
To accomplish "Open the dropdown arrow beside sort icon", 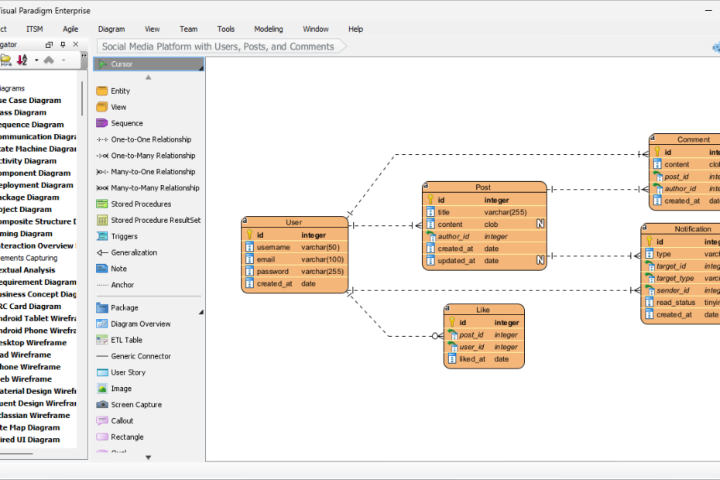I will [x=36, y=60].
